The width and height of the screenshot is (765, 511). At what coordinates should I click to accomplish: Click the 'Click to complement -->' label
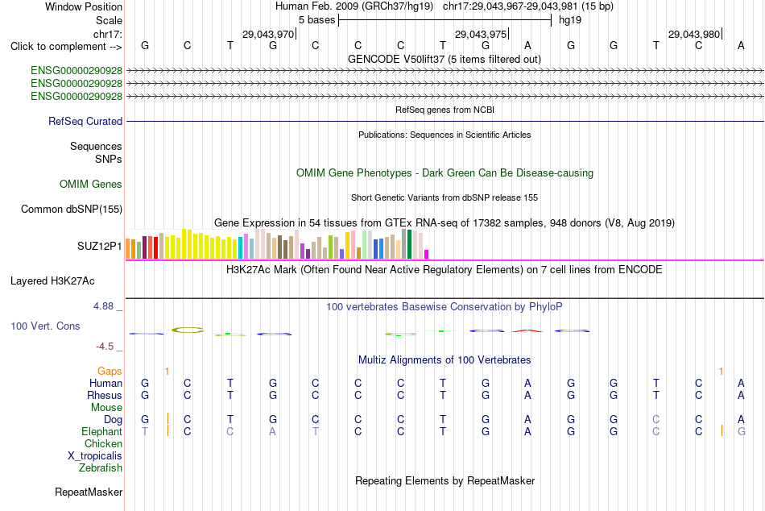[x=66, y=47]
